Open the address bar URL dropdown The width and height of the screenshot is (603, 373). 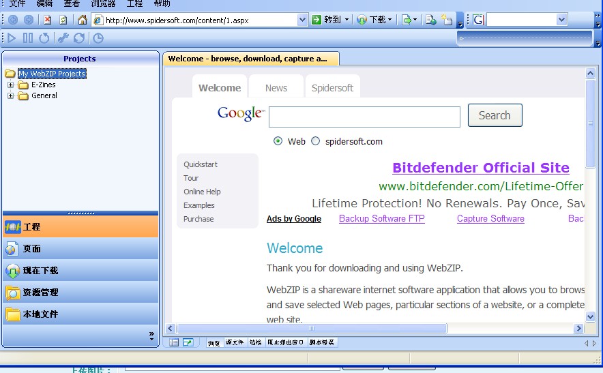point(303,20)
